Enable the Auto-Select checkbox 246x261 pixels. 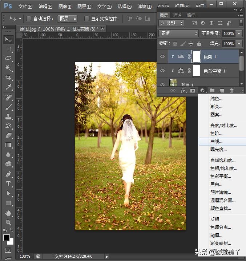click(29, 19)
